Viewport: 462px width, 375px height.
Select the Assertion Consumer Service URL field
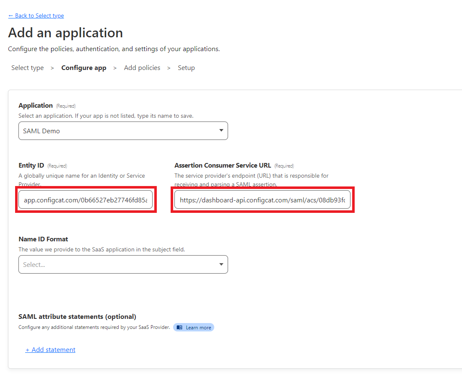click(x=262, y=199)
